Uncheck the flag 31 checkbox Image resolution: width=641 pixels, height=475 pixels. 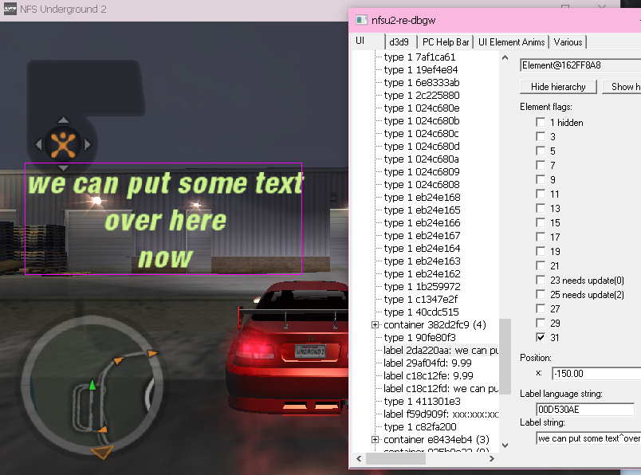pyautogui.click(x=541, y=338)
